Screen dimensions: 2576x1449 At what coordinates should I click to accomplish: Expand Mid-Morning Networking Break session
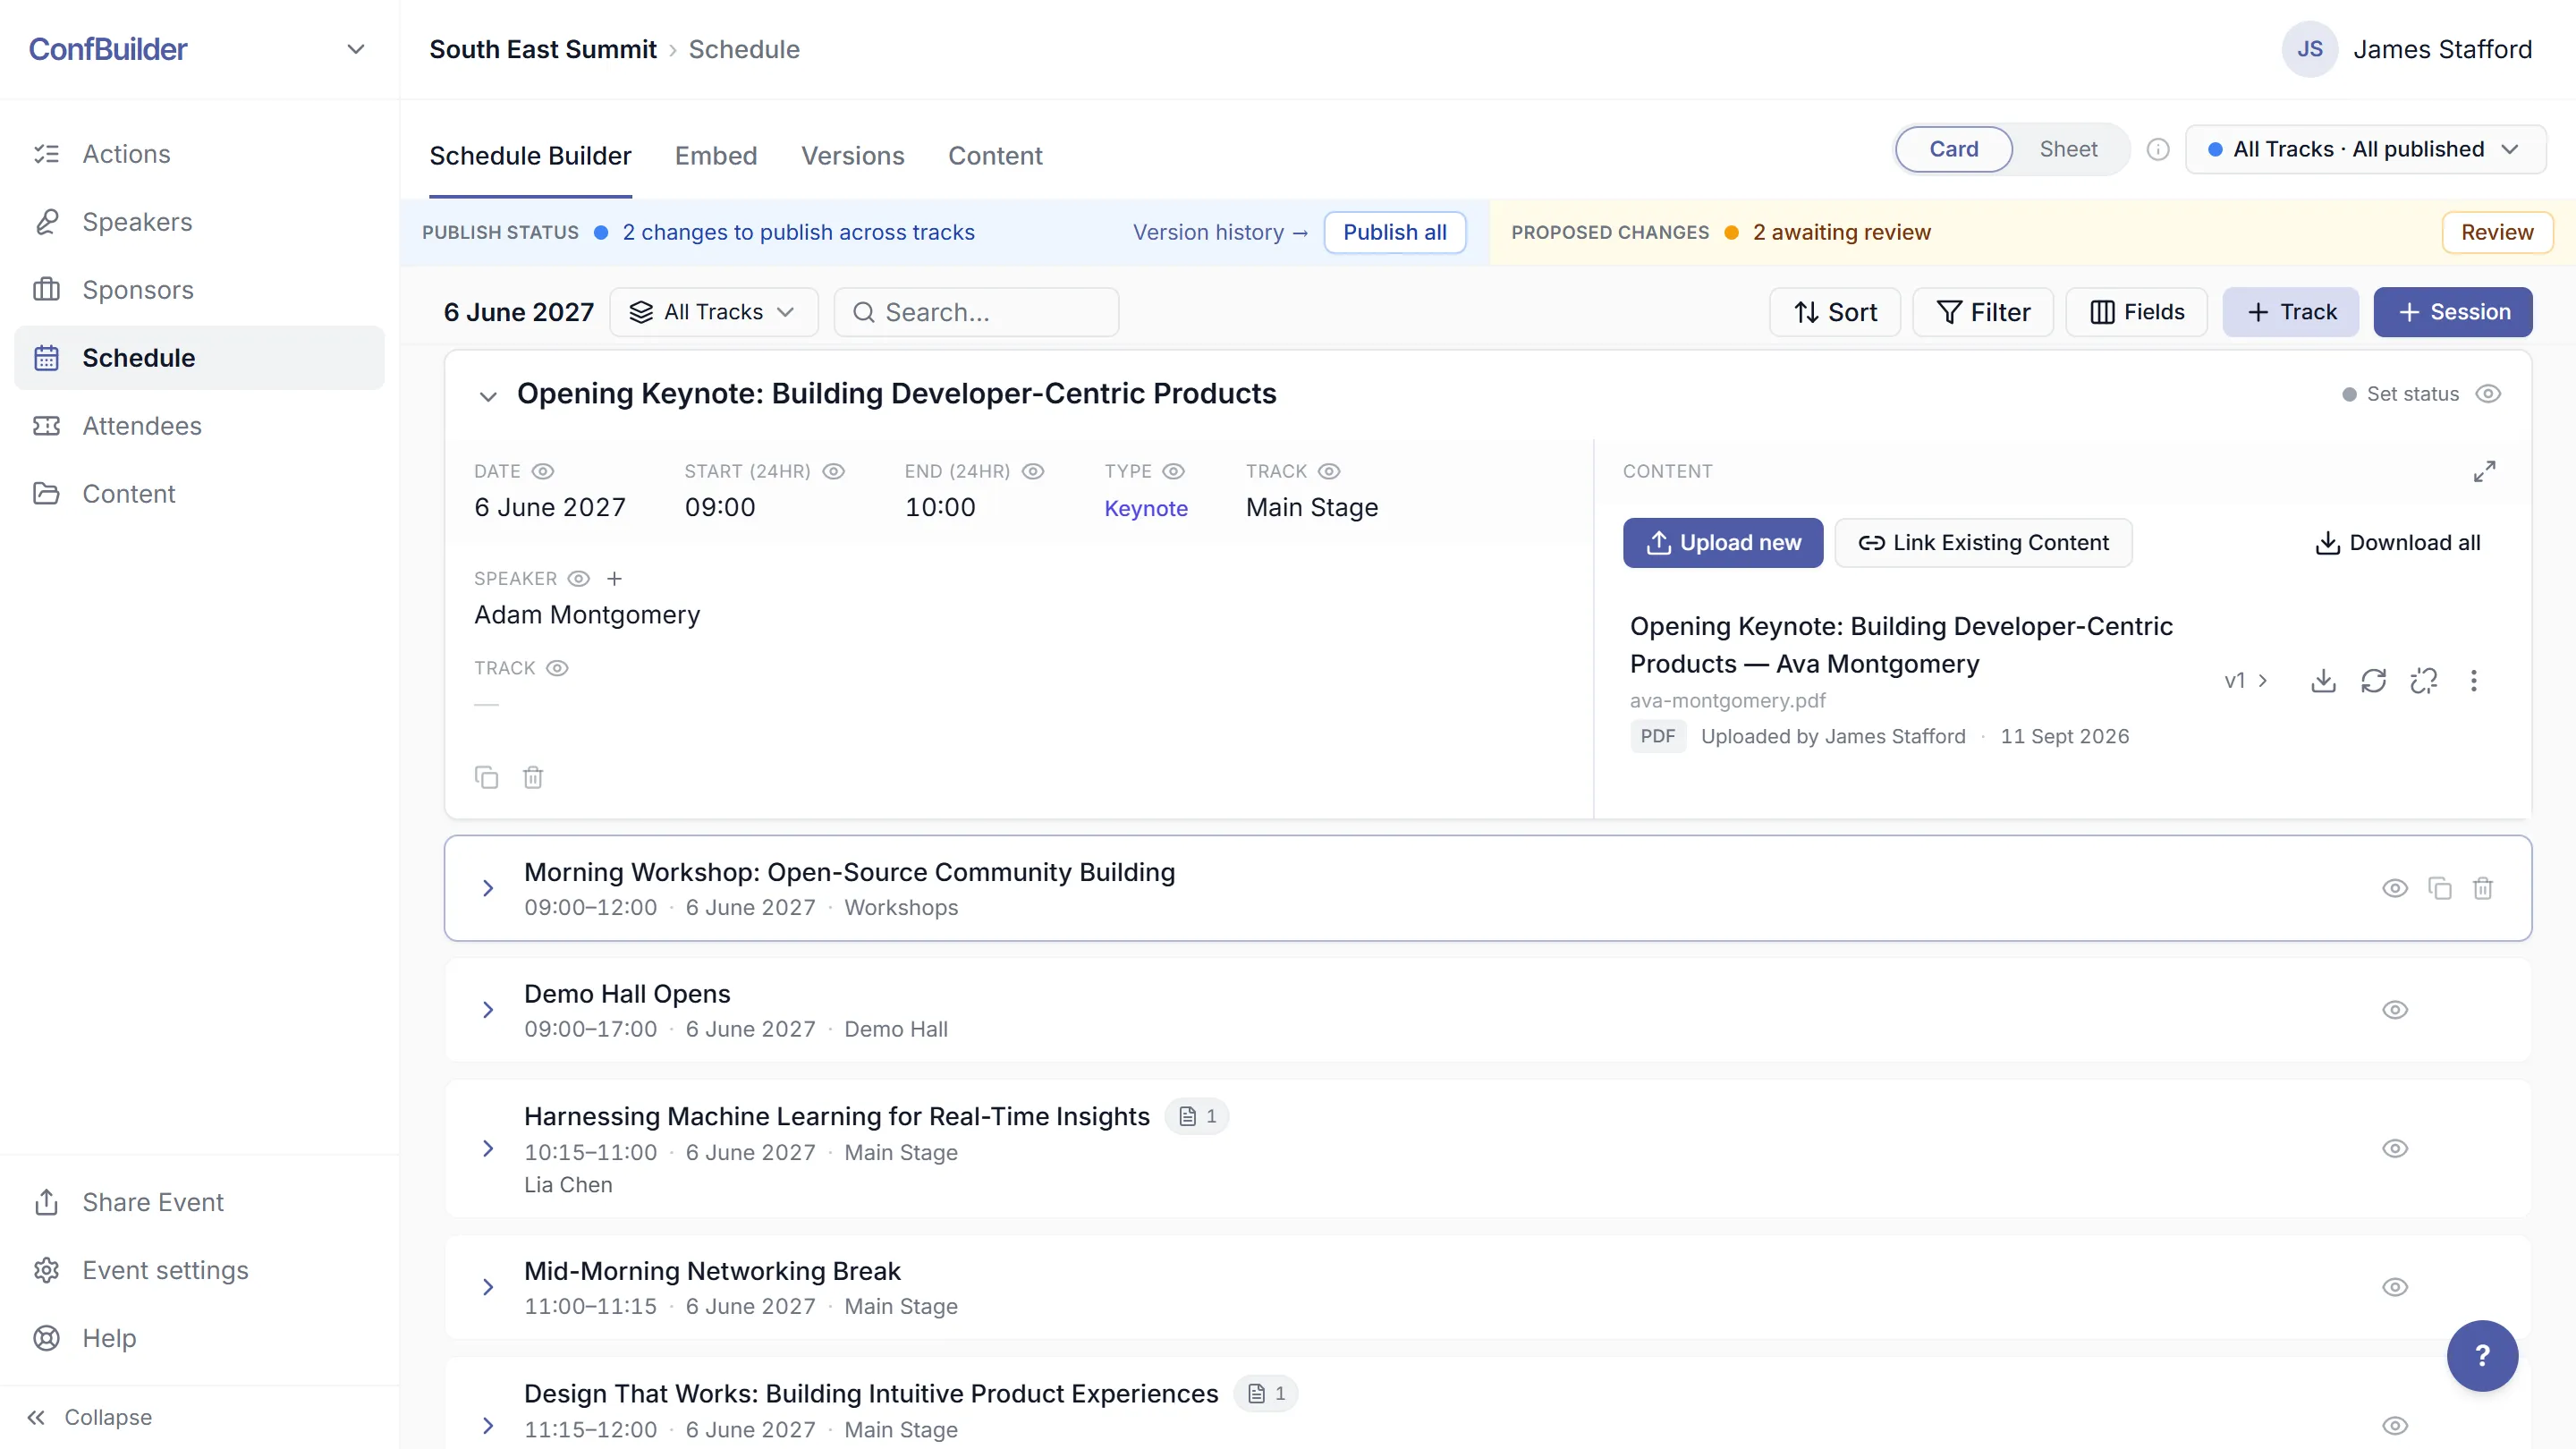488,1287
